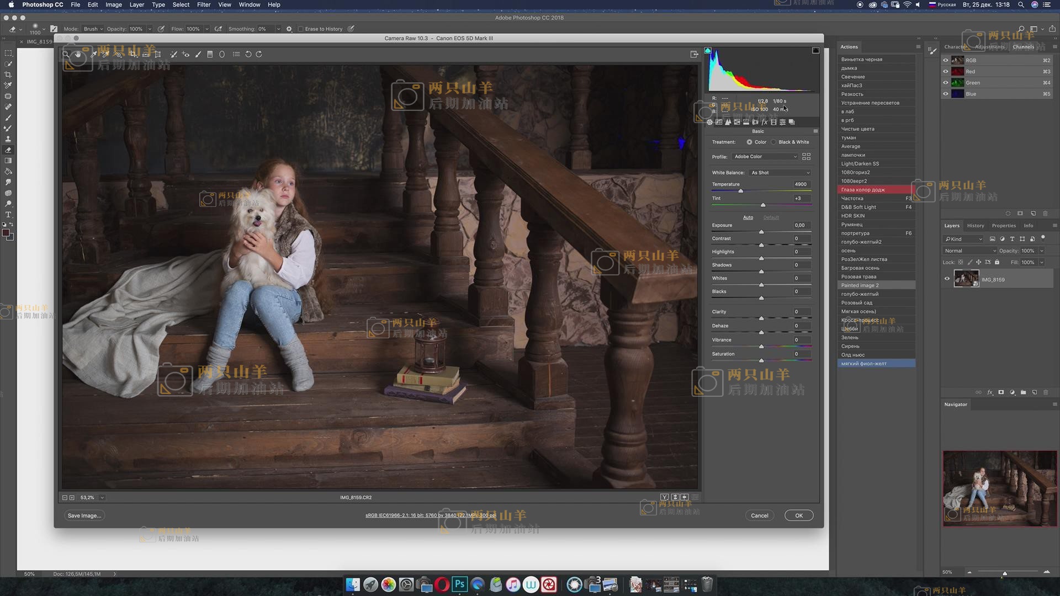Click the OK button

798,515
